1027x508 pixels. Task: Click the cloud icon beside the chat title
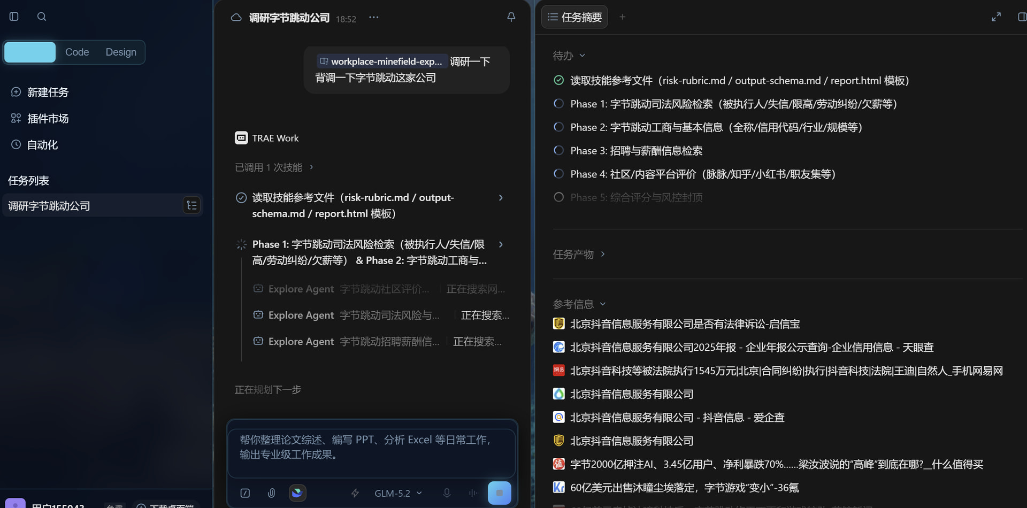[236, 18]
